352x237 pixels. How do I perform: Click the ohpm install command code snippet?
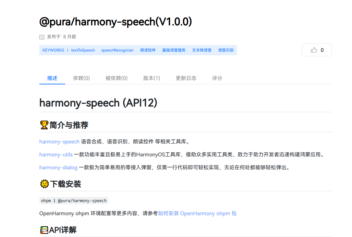click(74, 200)
